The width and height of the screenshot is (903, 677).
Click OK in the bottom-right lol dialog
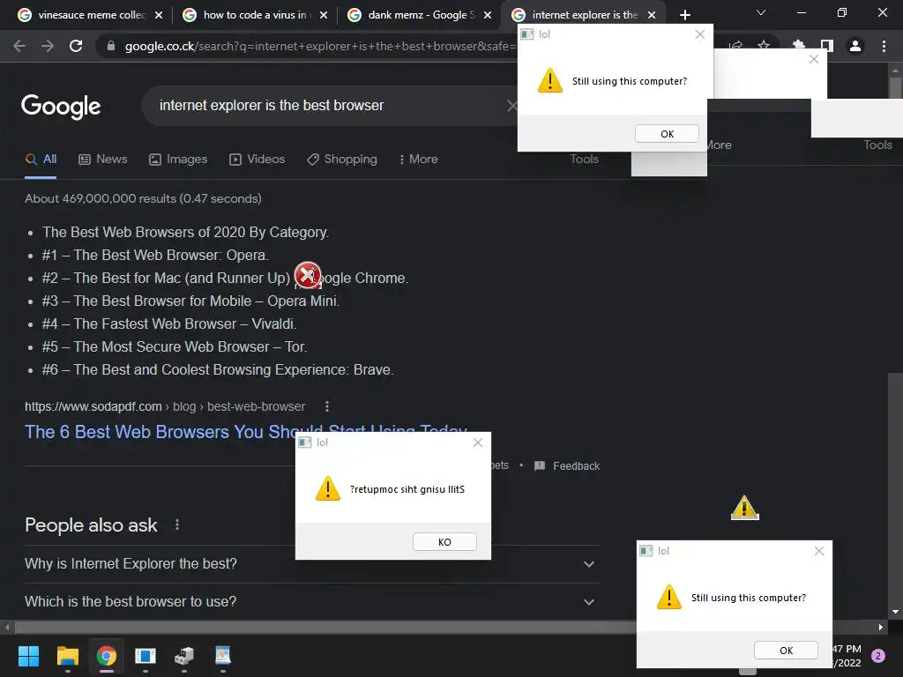pyautogui.click(x=786, y=651)
